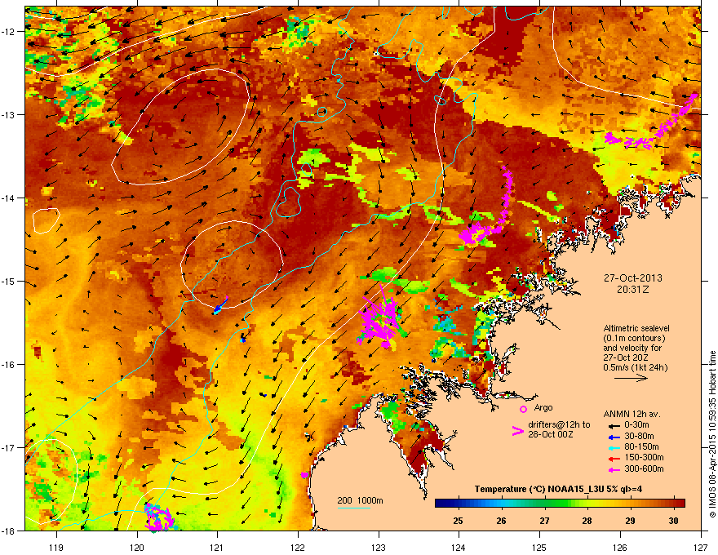Click the latitude axis label '-14'

tap(8, 198)
